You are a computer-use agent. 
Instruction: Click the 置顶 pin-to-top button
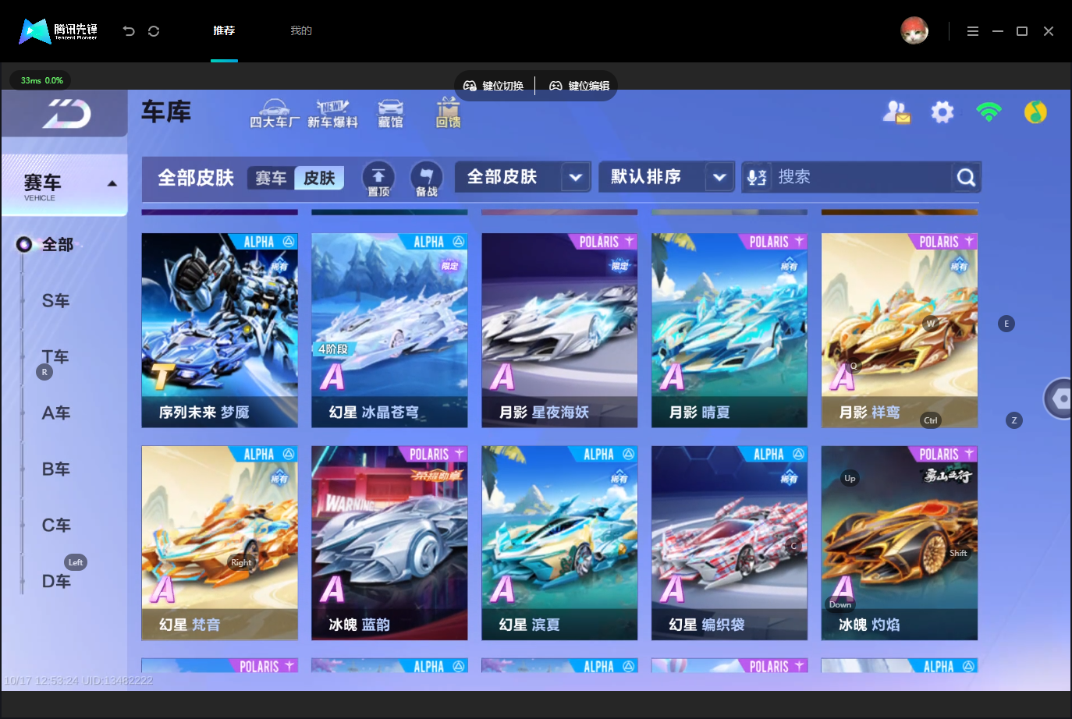pos(378,179)
